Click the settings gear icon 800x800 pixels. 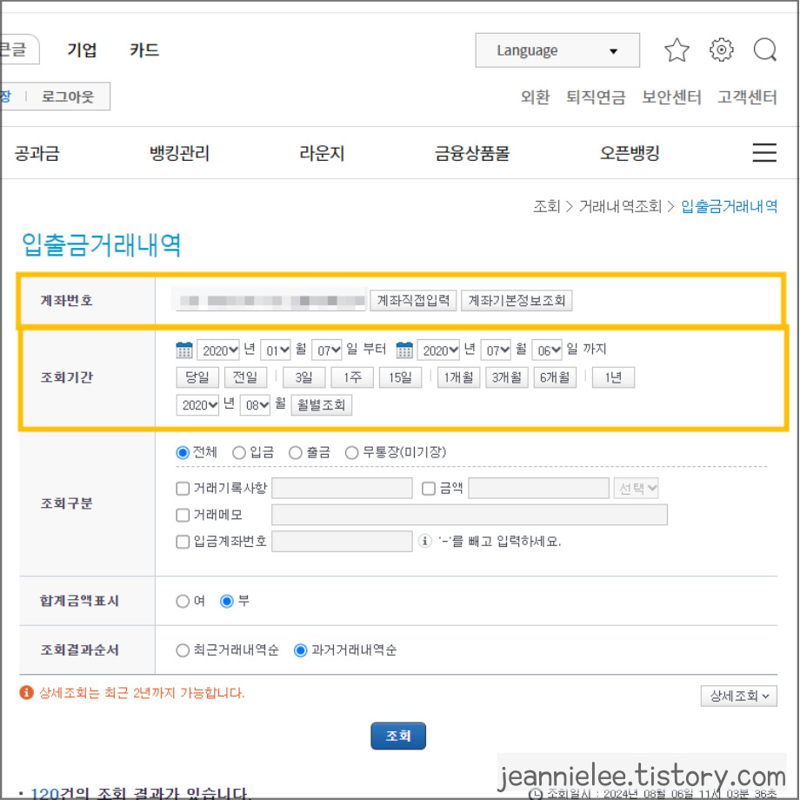721,50
